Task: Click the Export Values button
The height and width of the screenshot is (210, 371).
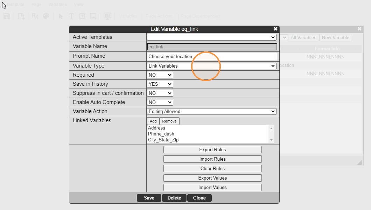Action: point(212,178)
